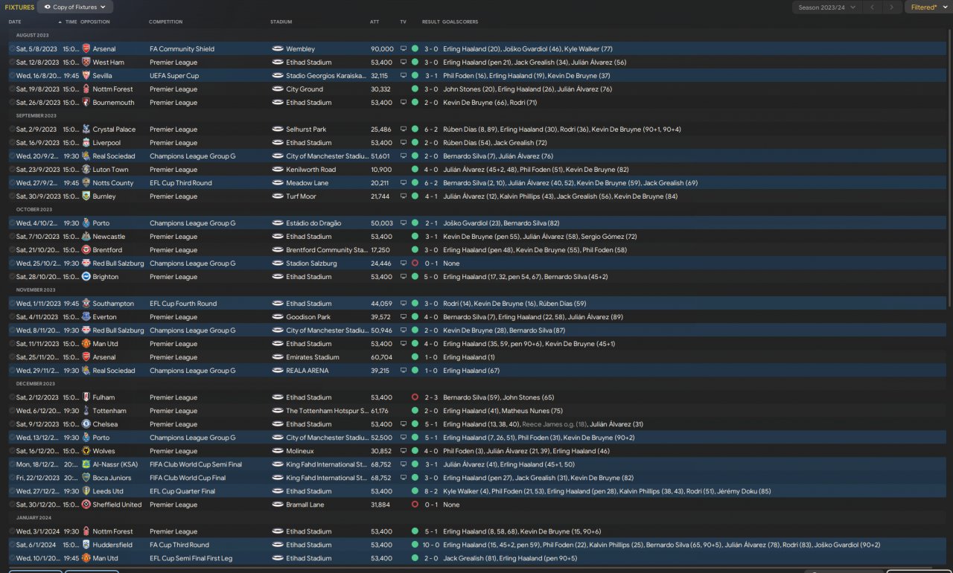Image resolution: width=953 pixels, height=573 pixels.
Task: Open the UEFA Super Cup competition link
Action: click(176, 76)
